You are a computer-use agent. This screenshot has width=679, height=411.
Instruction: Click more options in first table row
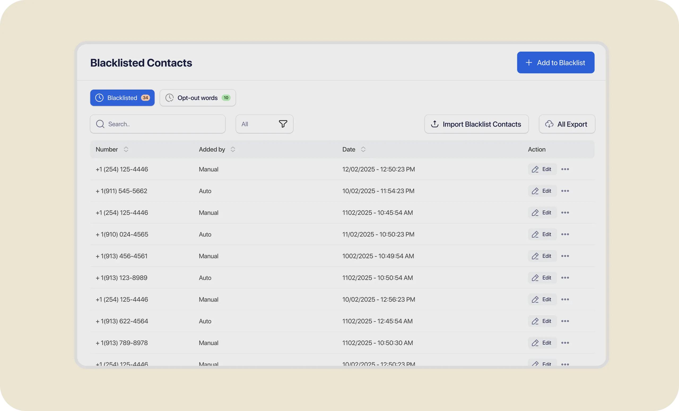565,169
